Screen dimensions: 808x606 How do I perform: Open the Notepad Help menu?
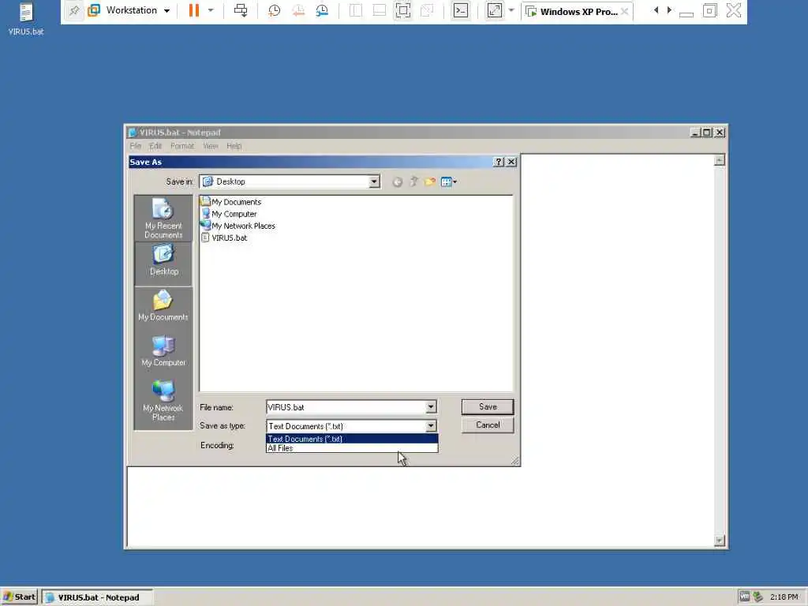(x=234, y=146)
